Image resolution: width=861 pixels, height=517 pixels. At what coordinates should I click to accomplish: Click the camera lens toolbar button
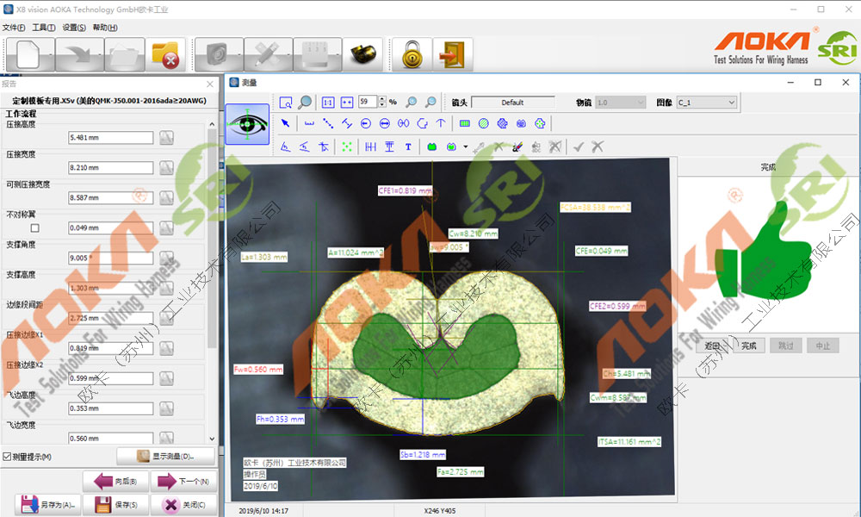(x=219, y=54)
